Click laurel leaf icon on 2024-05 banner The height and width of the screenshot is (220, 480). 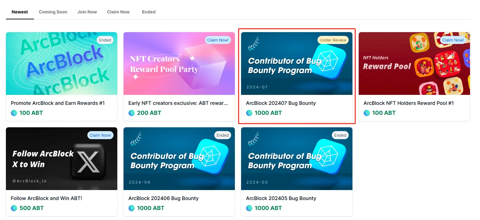point(253,139)
